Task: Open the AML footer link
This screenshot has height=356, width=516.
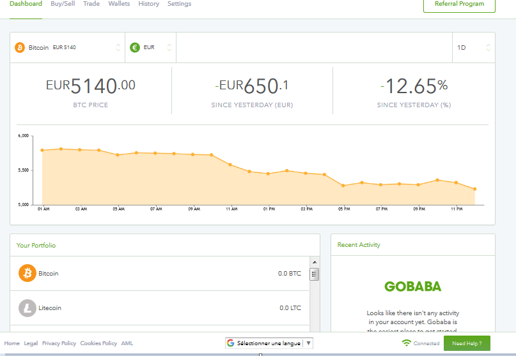Action: tap(127, 343)
